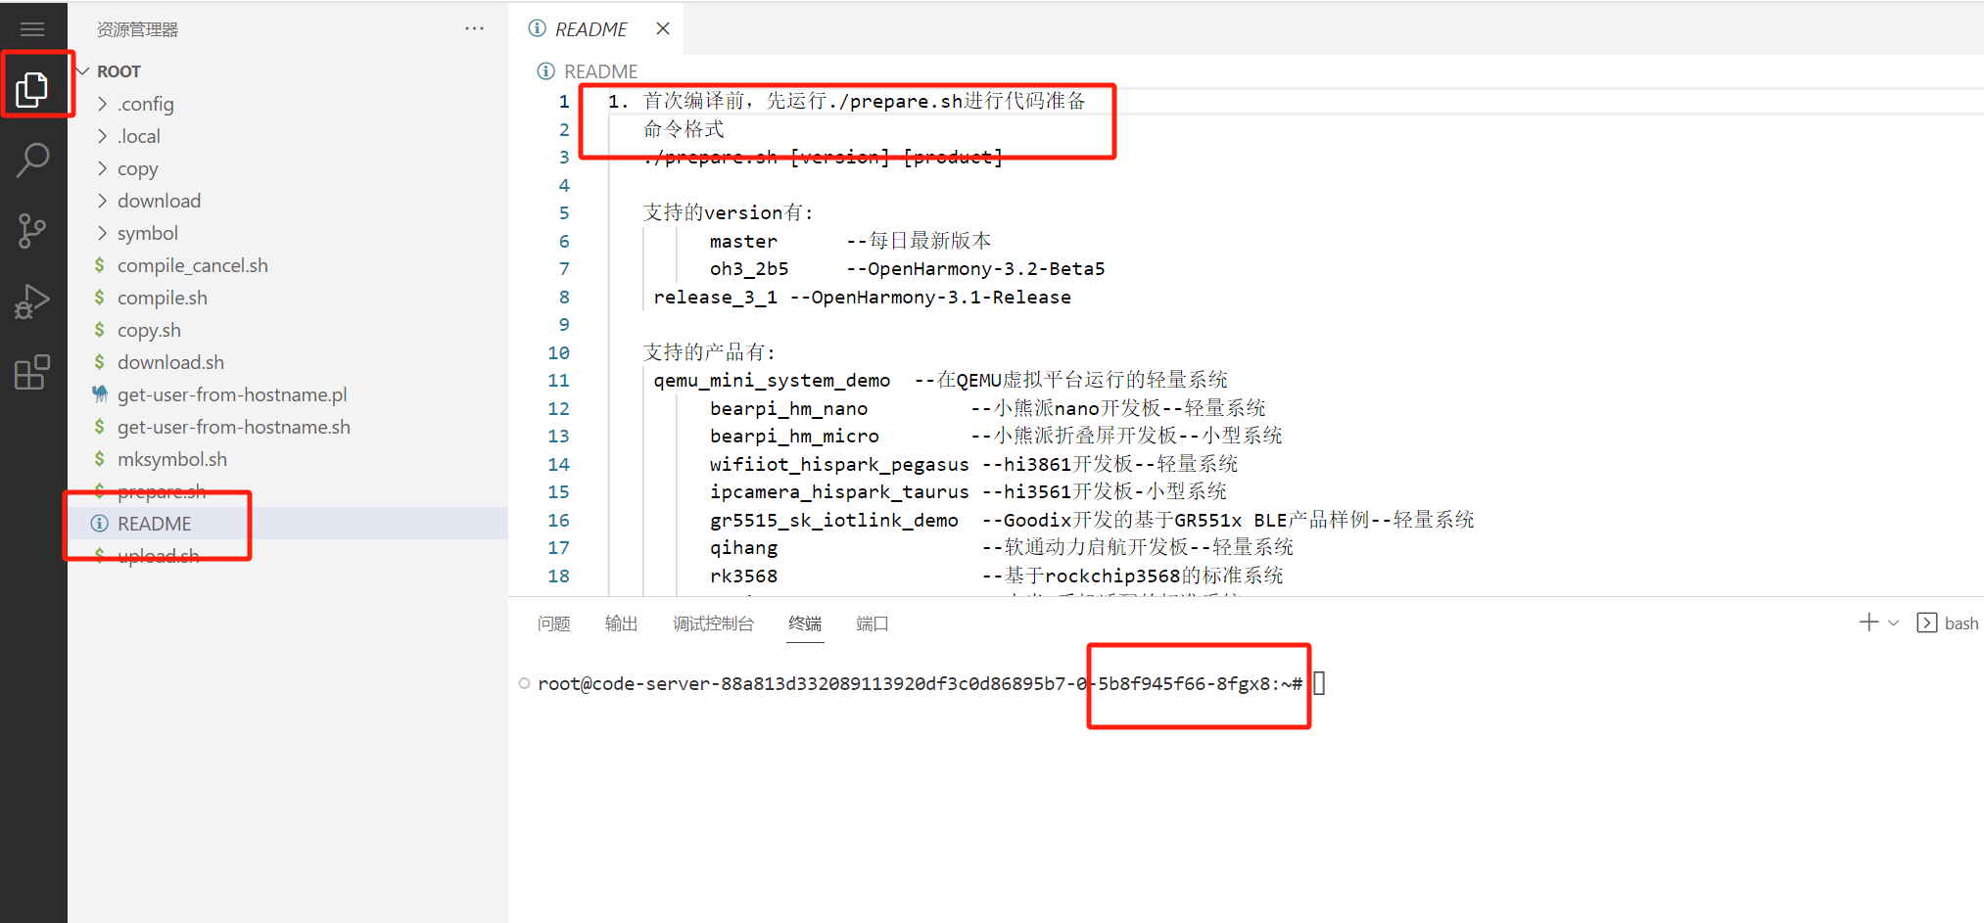Screen dimensions: 1984x923
Task: Expand the download folder
Action: [159, 201]
